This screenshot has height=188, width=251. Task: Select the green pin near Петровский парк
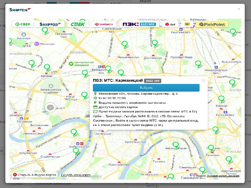(x=45, y=31)
